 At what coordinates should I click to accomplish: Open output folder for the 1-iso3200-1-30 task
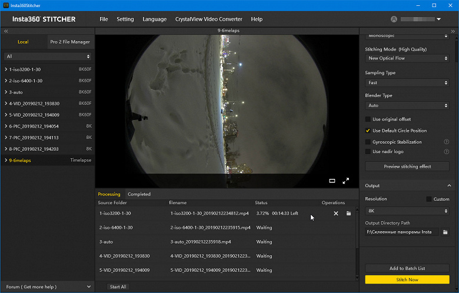tap(348, 213)
